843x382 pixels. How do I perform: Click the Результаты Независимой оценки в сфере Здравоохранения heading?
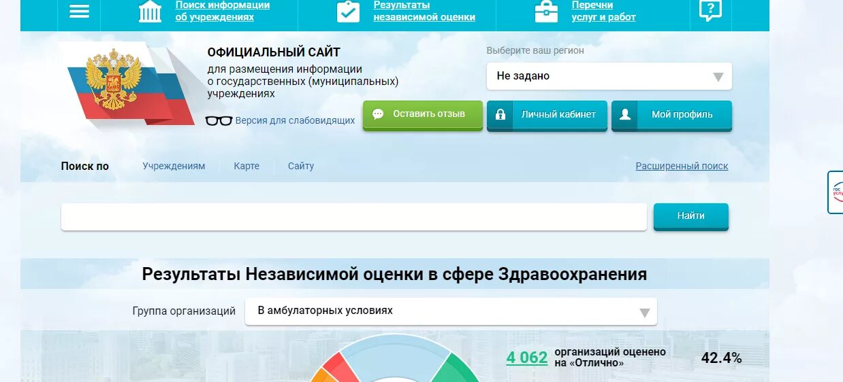(x=394, y=275)
